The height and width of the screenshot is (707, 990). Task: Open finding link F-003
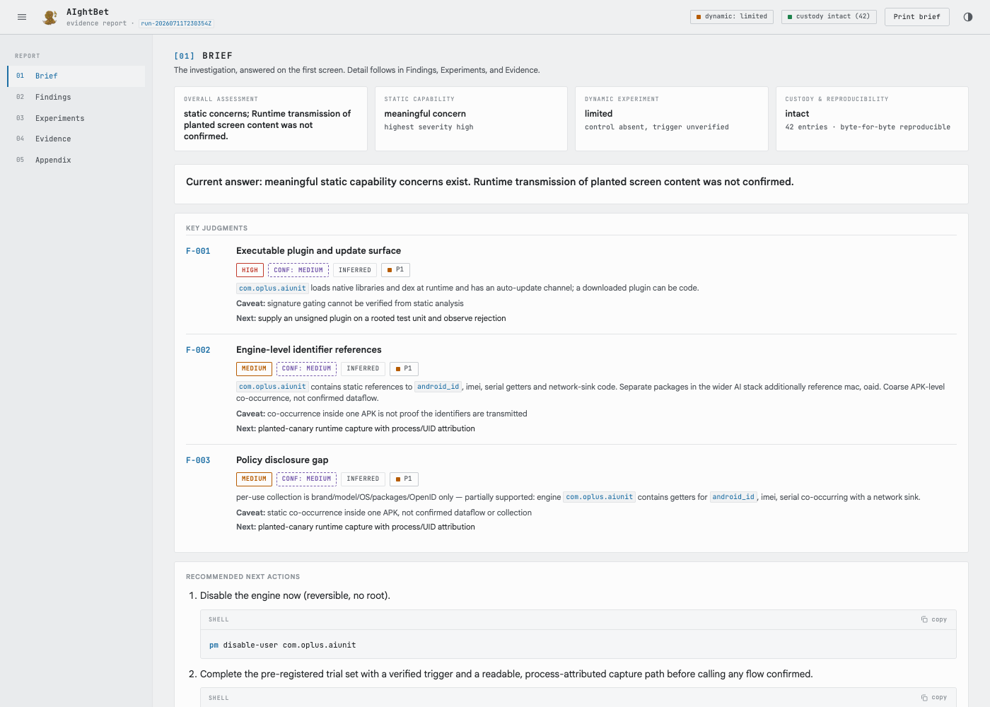(x=198, y=460)
